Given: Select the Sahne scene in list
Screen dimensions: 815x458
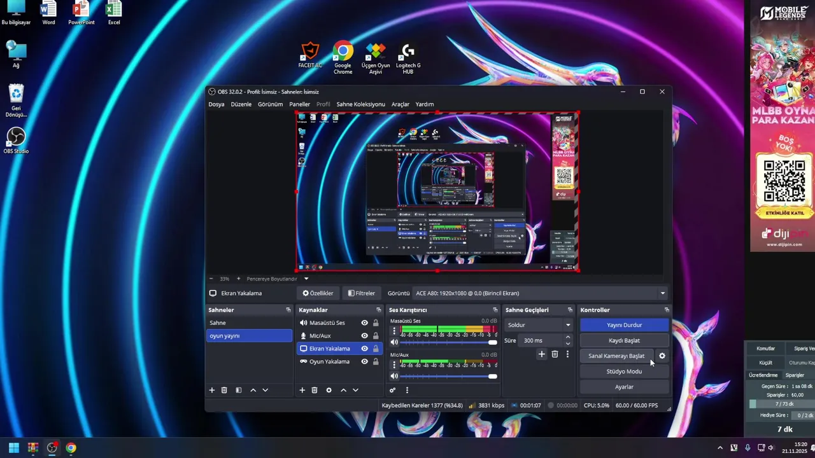Looking at the screenshot, I should click(249, 323).
